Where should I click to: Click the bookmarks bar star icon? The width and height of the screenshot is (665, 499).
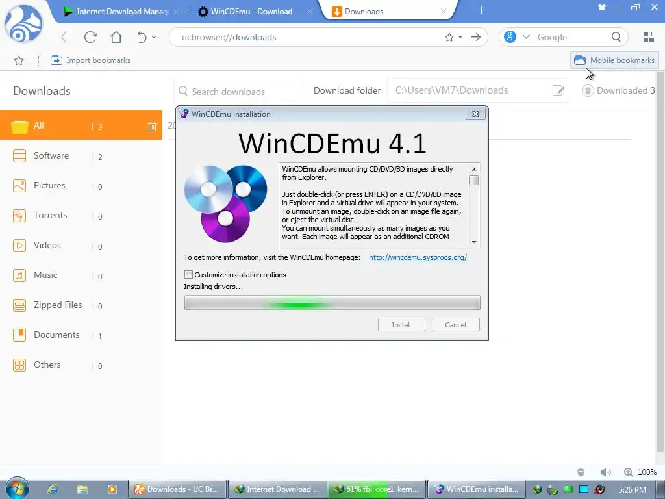point(19,60)
